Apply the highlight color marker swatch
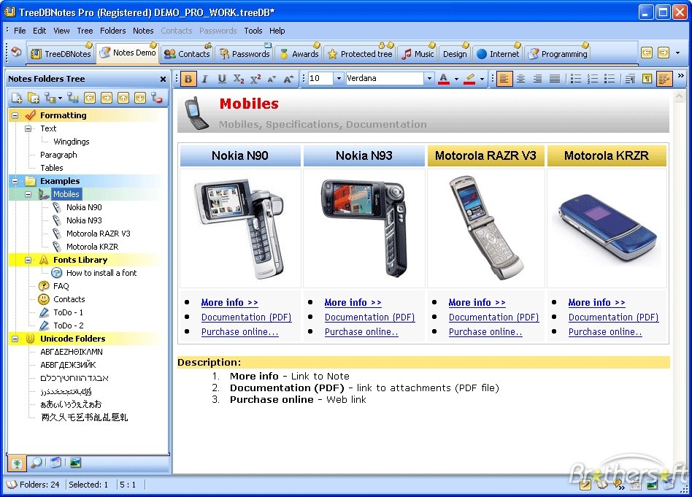 (469, 79)
